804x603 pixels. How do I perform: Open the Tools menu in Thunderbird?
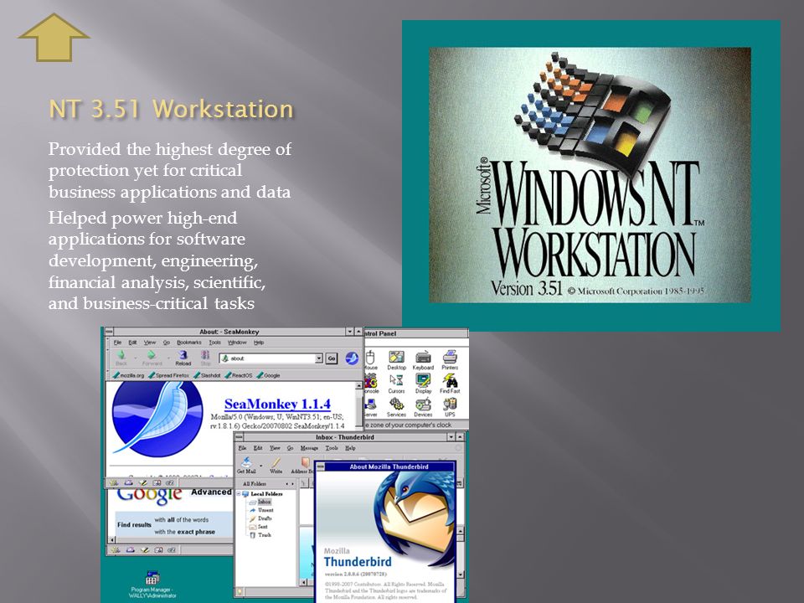click(x=332, y=447)
